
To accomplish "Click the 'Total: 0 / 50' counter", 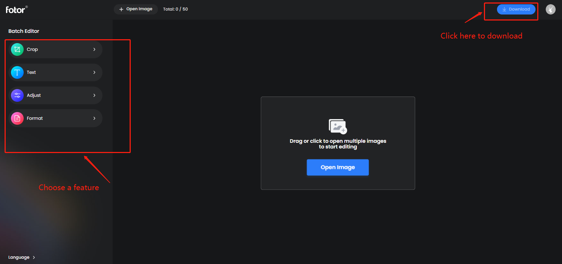I will coord(176,9).
